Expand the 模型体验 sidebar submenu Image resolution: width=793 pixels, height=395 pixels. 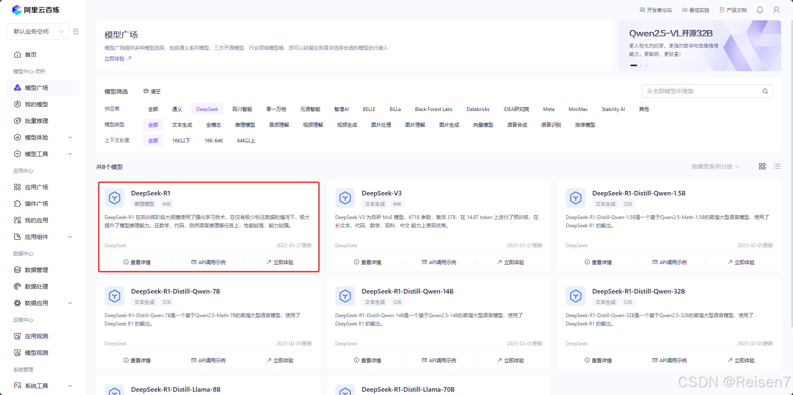(x=70, y=137)
